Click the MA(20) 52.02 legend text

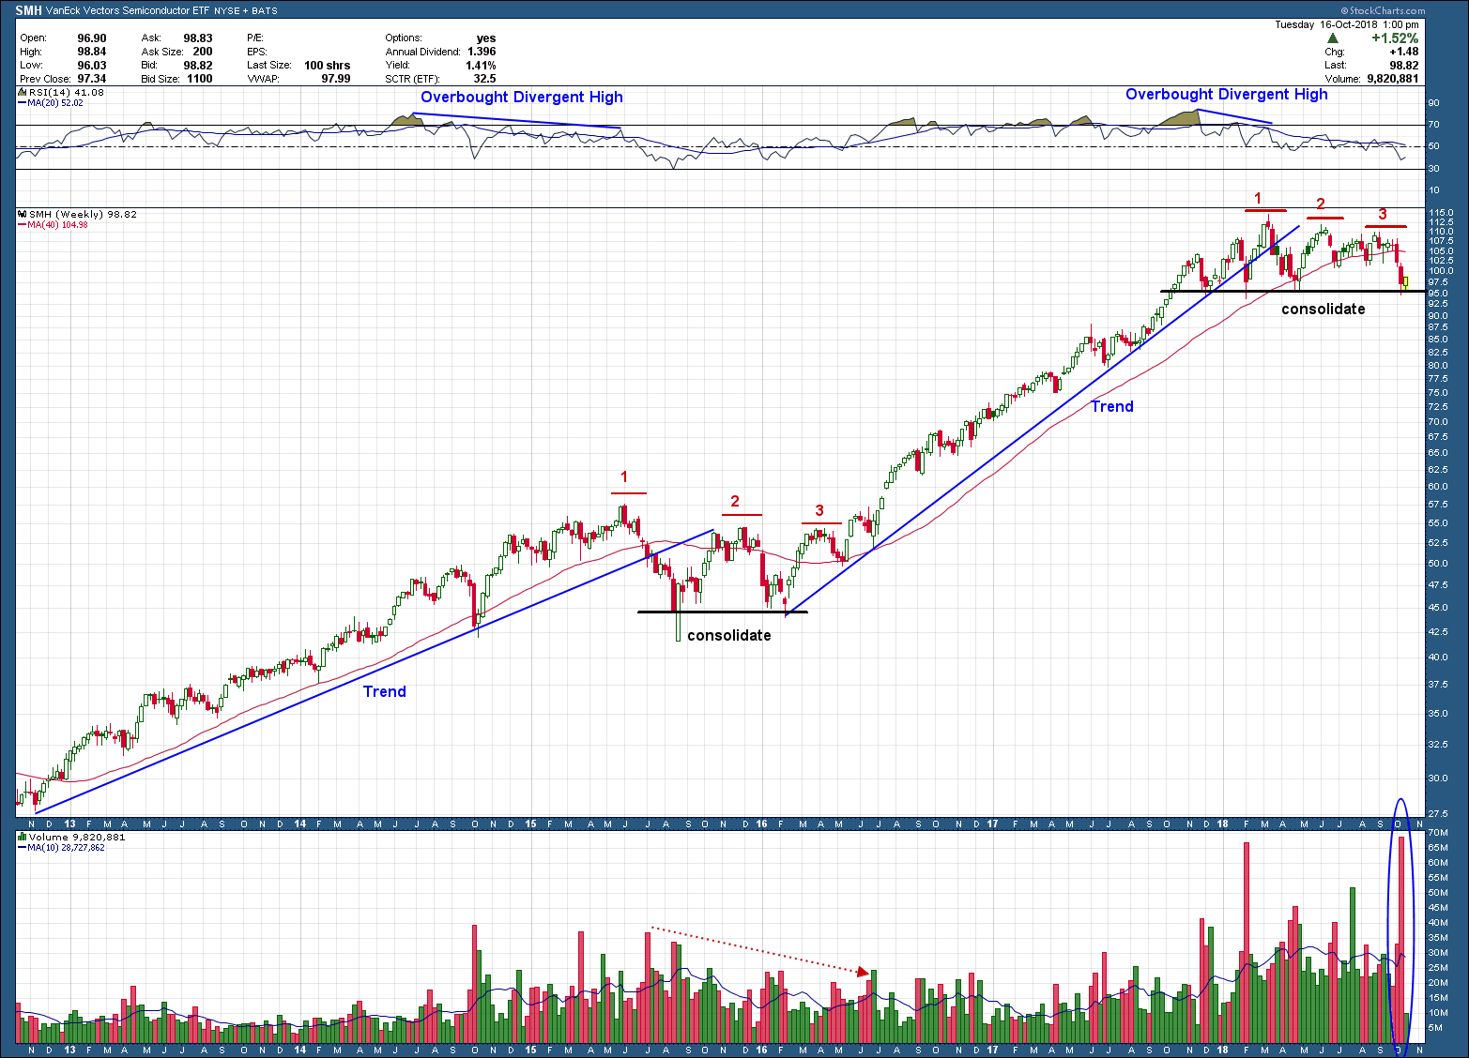tap(55, 103)
